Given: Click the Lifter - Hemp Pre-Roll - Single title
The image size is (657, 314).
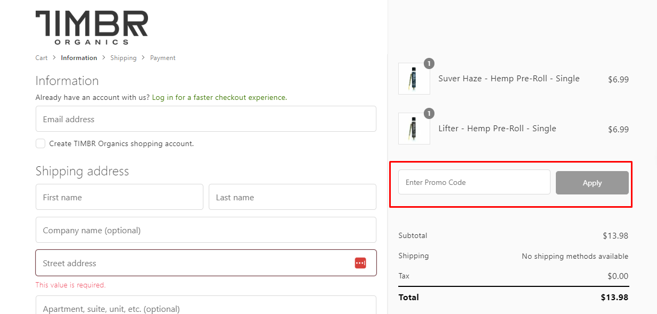Looking at the screenshot, I should 497,129.
